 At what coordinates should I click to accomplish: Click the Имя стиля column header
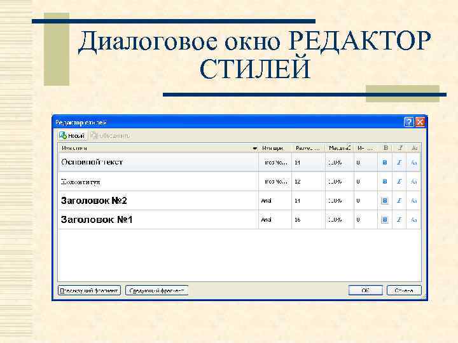[x=158, y=148]
